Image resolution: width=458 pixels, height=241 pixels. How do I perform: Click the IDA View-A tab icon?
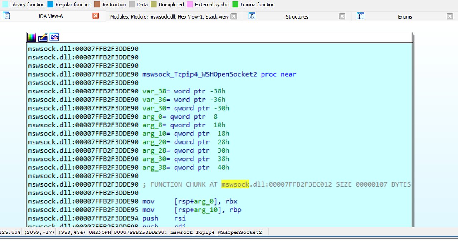point(6,16)
